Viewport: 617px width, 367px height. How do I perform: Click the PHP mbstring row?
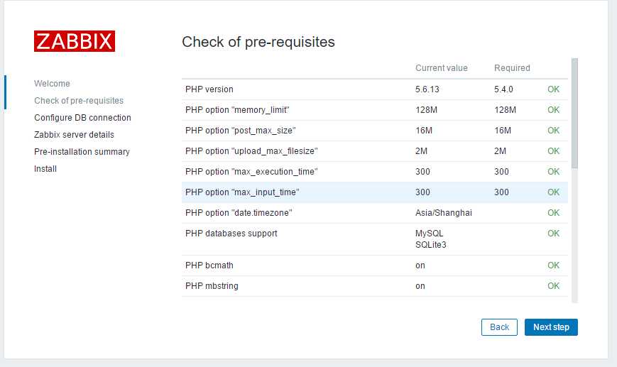pyautogui.click(x=375, y=286)
